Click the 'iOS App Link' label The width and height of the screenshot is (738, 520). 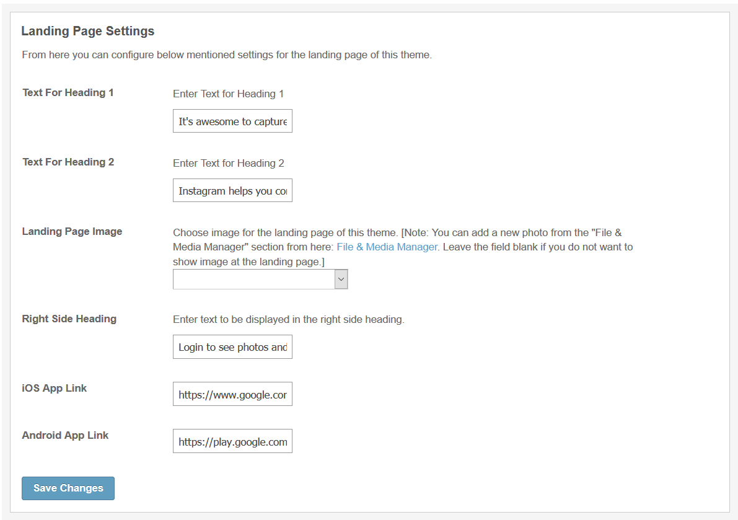point(55,388)
